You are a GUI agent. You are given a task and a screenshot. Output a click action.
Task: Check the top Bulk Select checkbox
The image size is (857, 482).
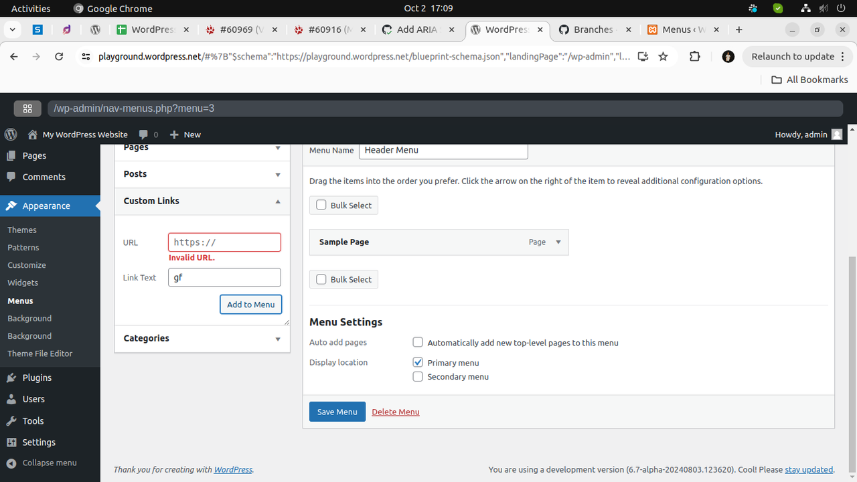click(x=321, y=206)
